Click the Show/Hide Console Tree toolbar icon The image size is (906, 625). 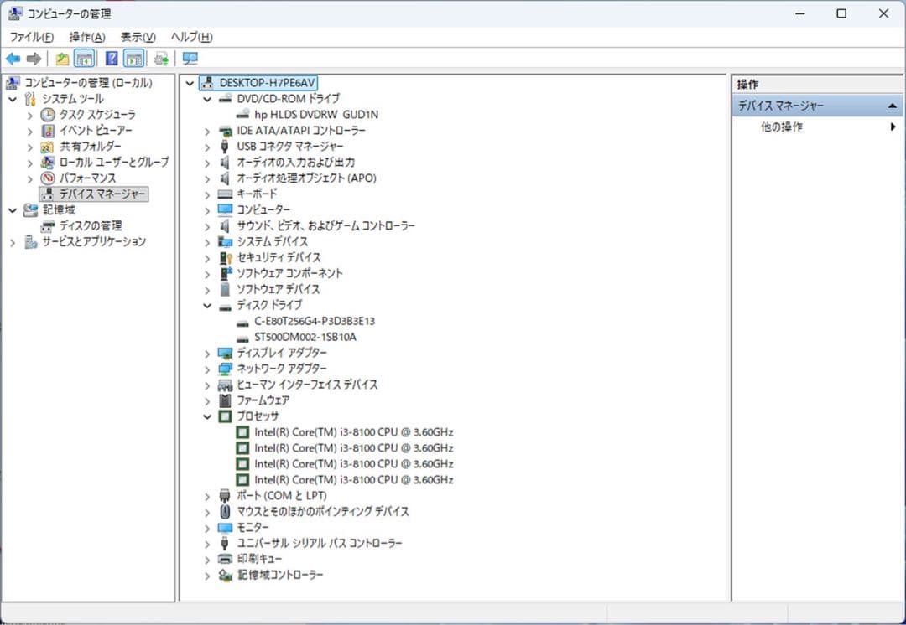(x=86, y=58)
